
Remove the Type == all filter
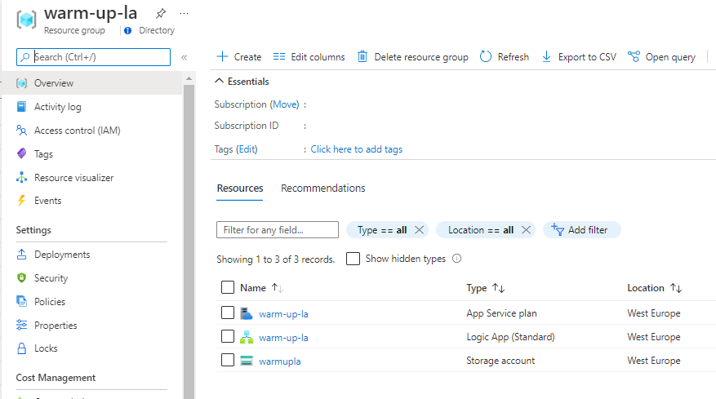click(x=419, y=229)
